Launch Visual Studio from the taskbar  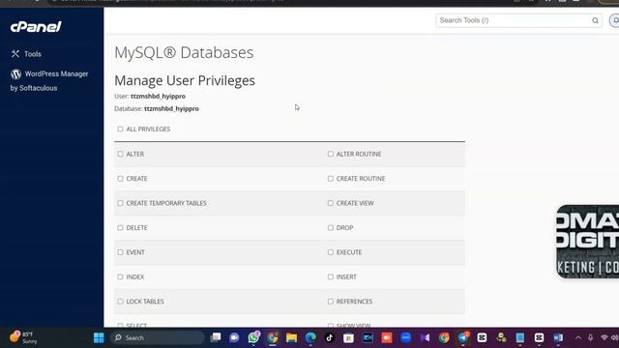pyautogui.click(x=425, y=337)
